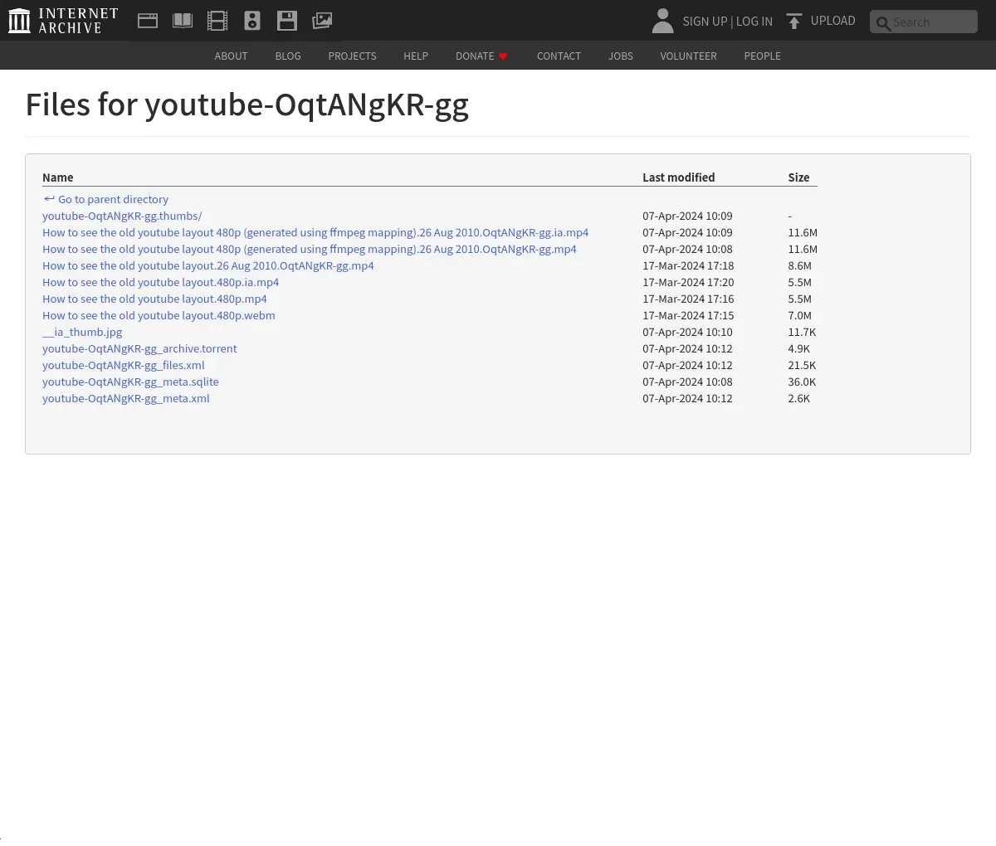Image resolution: width=996 pixels, height=846 pixels.
Task: Click the 17-Mar-2024 17:20 date cell
Action: [688, 282]
